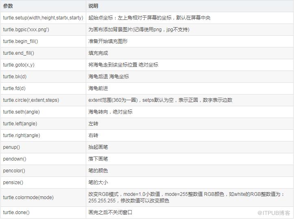
Task: Click description '起始点坐标：左上角相对于屏幕的坐标'
Action: [x=130, y=18]
